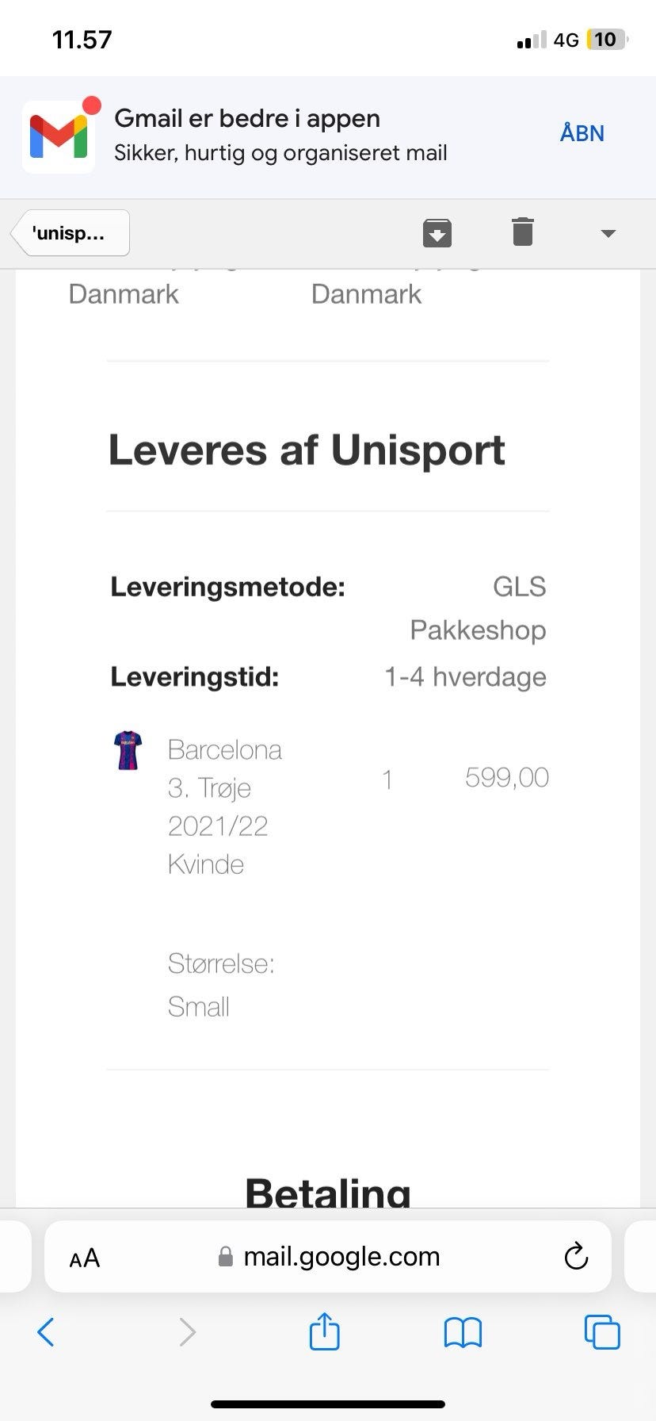Open Gmail app with ÅBN link

click(x=582, y=133)
